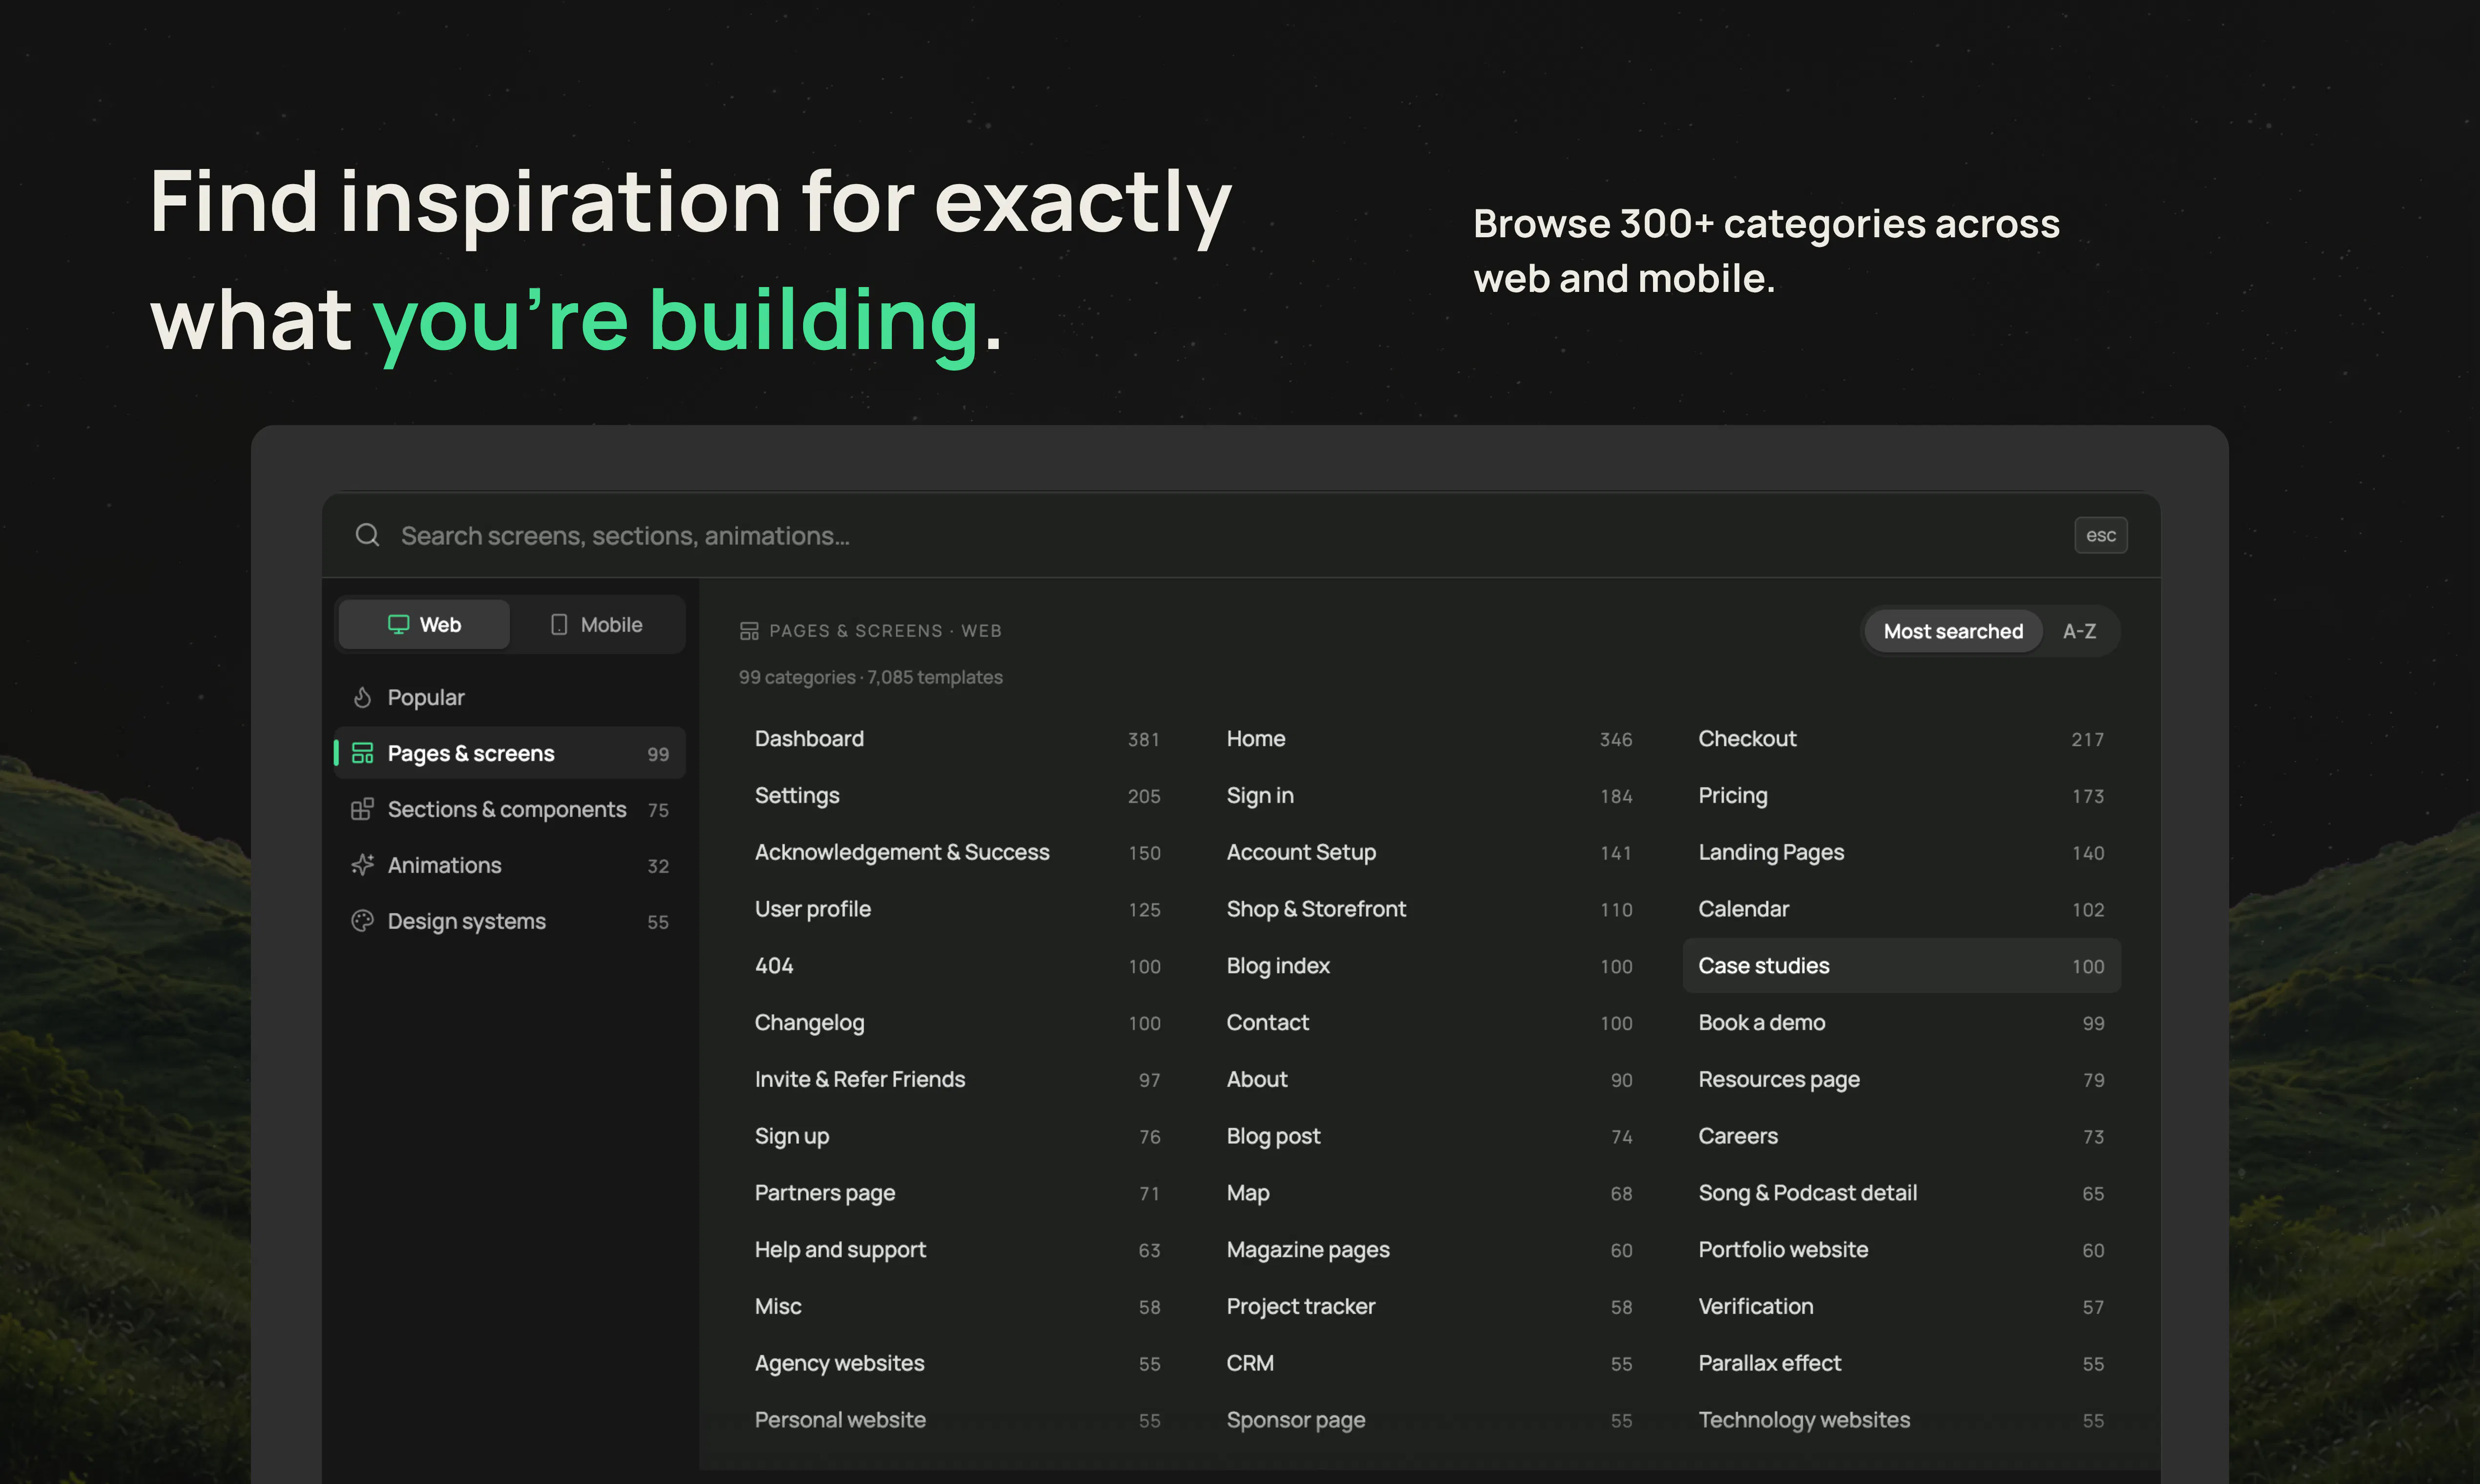
Task: Open the Checkout category
Action: click(1901, 739)
